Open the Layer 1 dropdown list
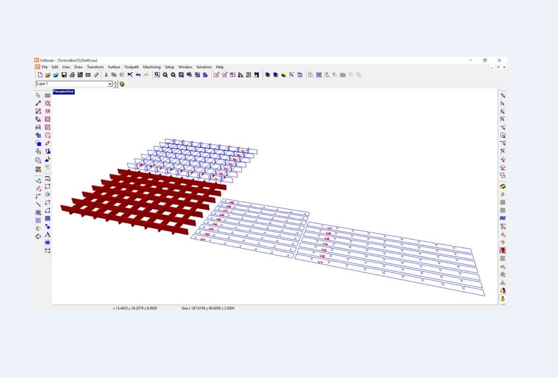This screenshot has height=378, width=558. pos(110,84)
